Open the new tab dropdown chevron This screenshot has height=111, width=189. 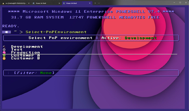click(99, 3)
